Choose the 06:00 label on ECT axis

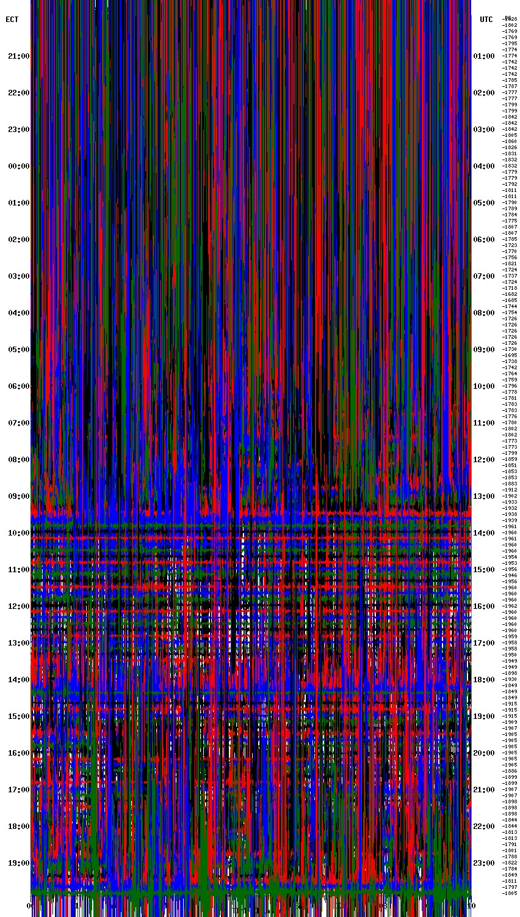click(19, 386)
